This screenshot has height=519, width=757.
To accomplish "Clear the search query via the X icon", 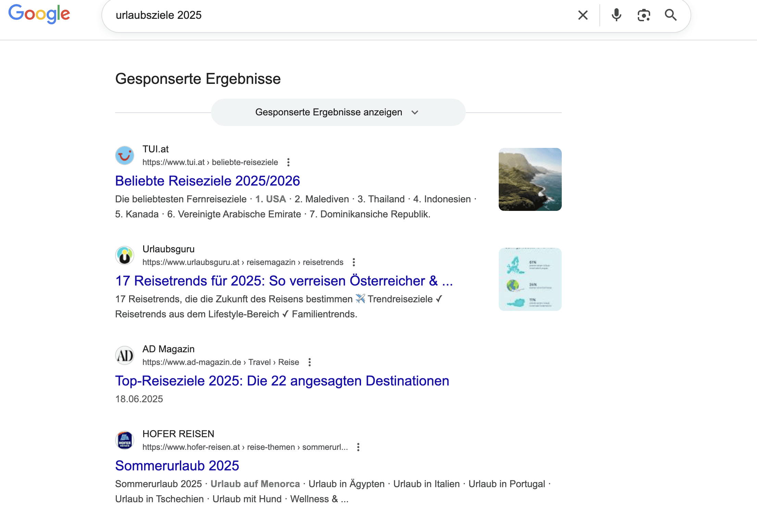I will coord(582,15).
